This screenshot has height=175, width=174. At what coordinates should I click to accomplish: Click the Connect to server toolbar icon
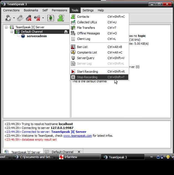point(8,18)
